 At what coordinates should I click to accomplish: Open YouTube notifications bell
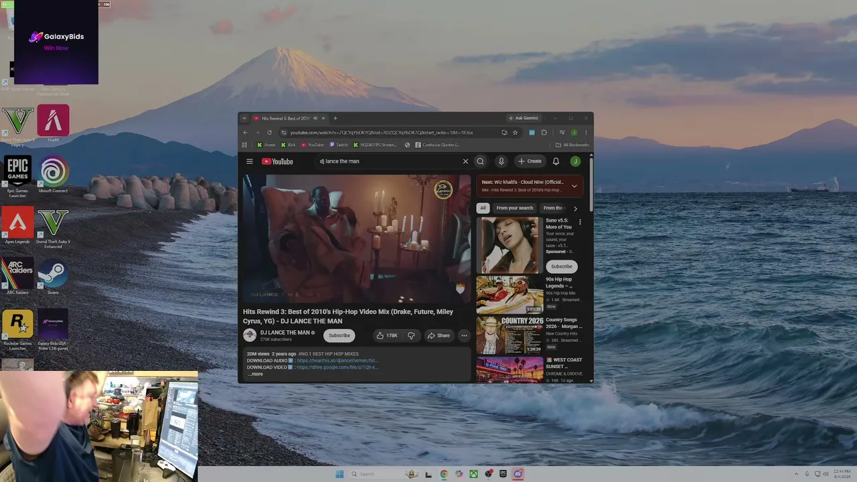(x=556, y=161)
